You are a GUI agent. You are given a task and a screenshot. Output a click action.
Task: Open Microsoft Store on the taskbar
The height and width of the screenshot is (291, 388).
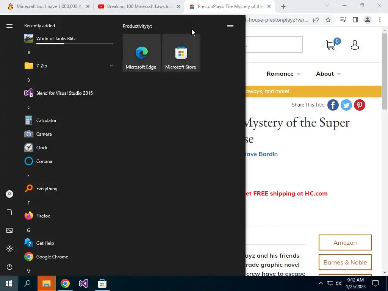click(x=102, y=283)
